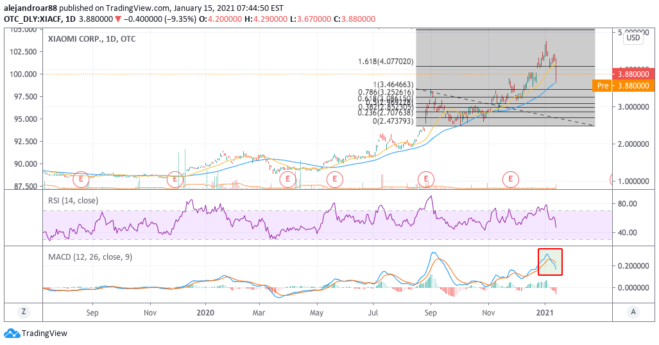Screen dimensions: 659x345
Task: Open earnings E marker before first Sep
Action: click(x=81, y=180)
